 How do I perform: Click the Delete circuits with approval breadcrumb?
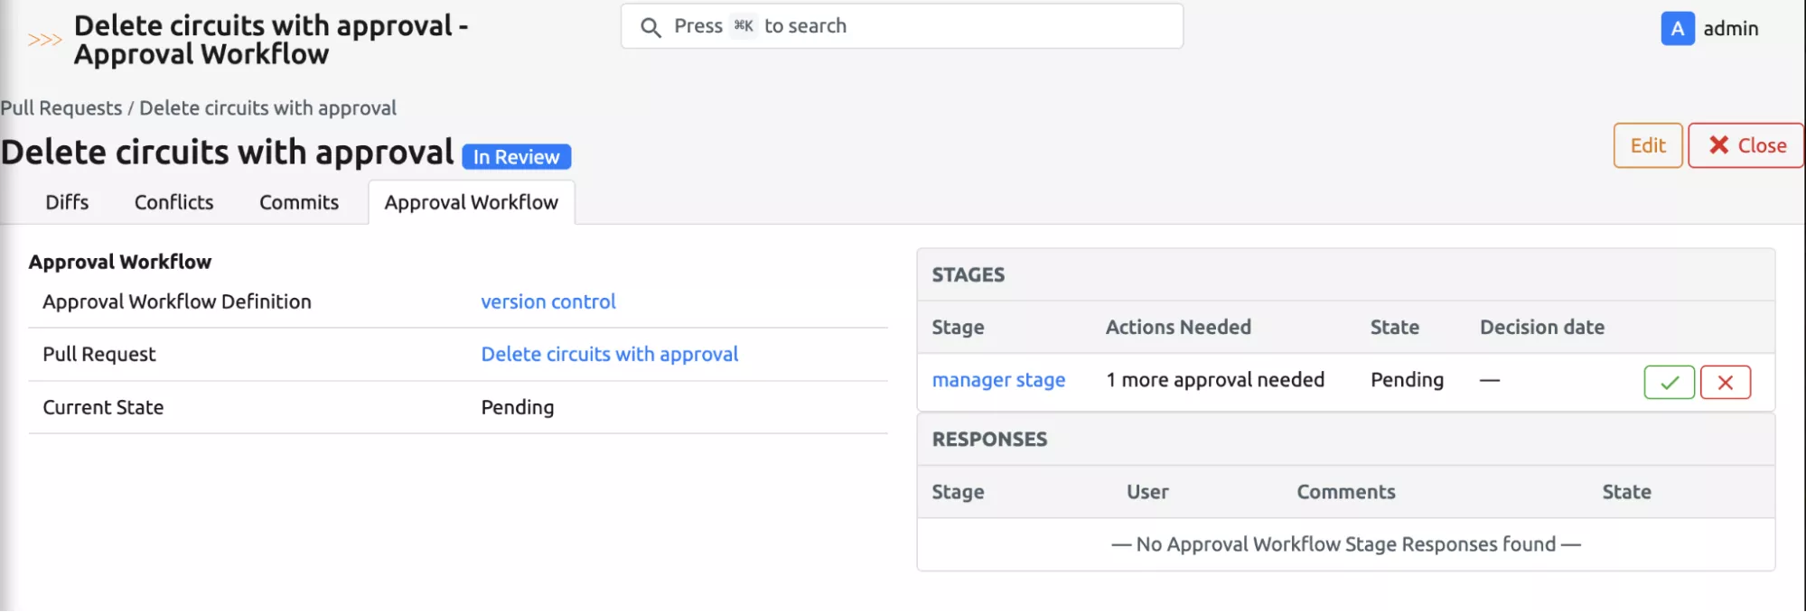click(x=267, y=108)
